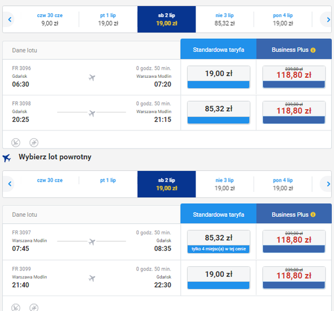
Task: Choose Business Plus 118,80 zł for FR 3096
Action: (x=294, y=77)
